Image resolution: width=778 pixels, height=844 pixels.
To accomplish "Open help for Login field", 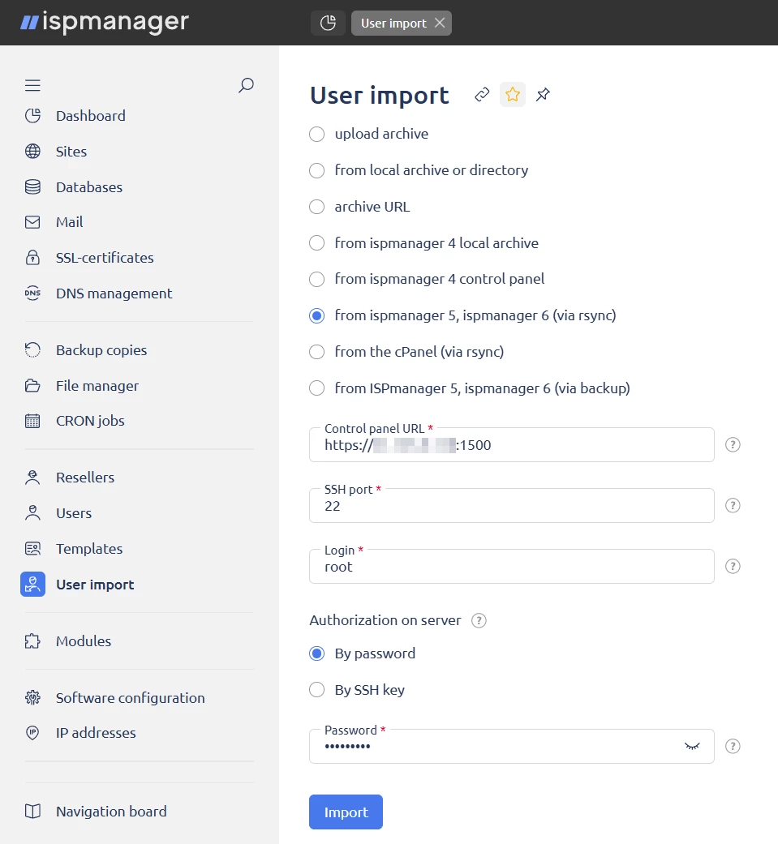I will [x=733, y=566].
